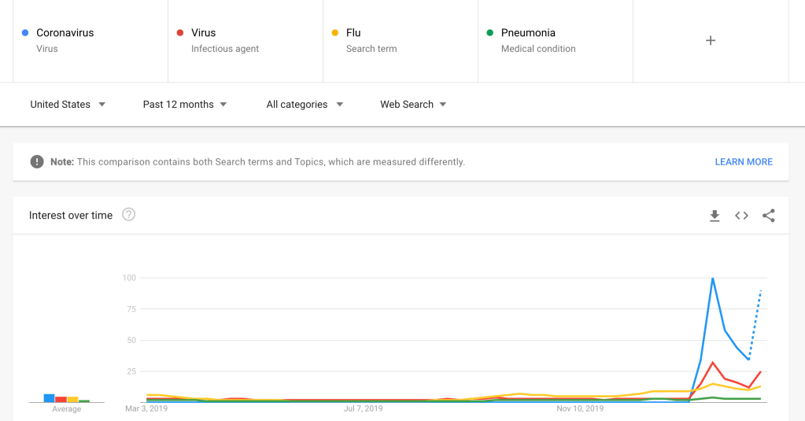This screenshot has height=421, width=805.
Task: Click the embed code icon
Action: point(741,216)
